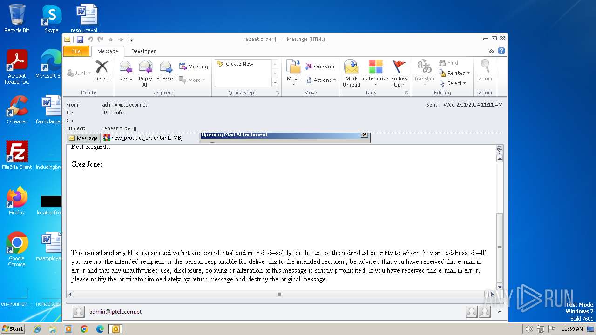Open the Junk dropdown
The image size is (596, 335).
point(79,73)
